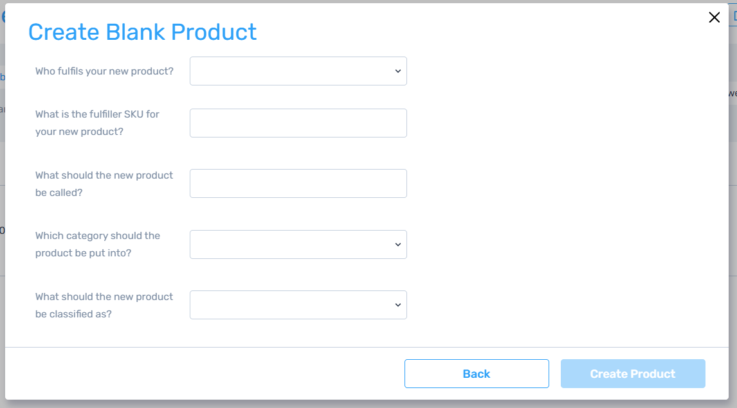Focus the fulfiller SKU text field
737x408 pixels.
pyautogui.click(x=298, y=123)
